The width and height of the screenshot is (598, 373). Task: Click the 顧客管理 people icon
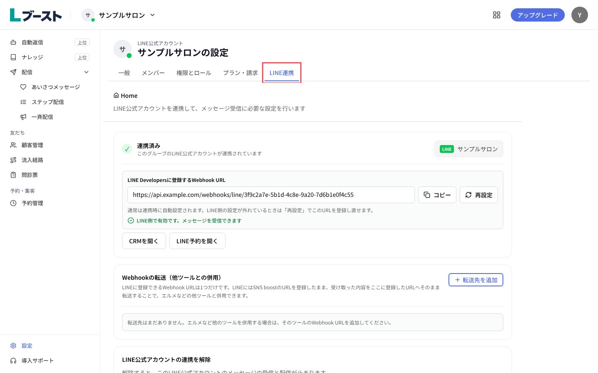[13, 145]
